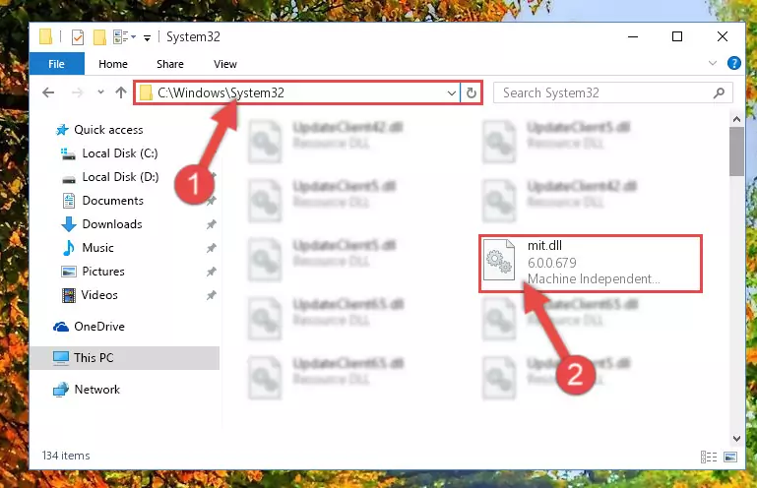Open the recent locations dropdown
The image size is (757, 488).
[x=100, y=91]
